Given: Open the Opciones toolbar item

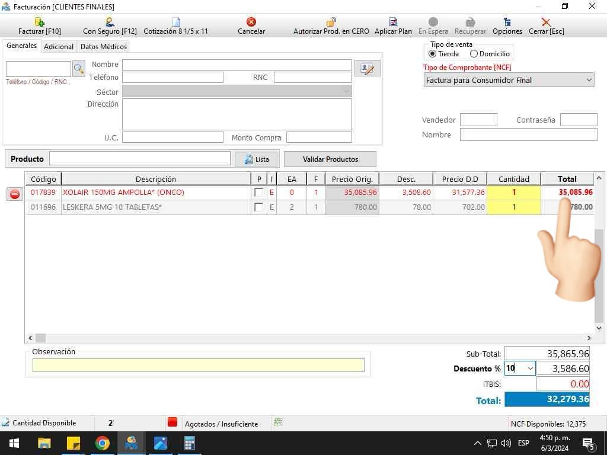Looking at the screenshot, I should coord(507,23).
